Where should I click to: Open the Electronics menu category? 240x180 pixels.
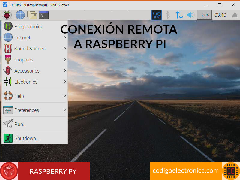[35, 82]
